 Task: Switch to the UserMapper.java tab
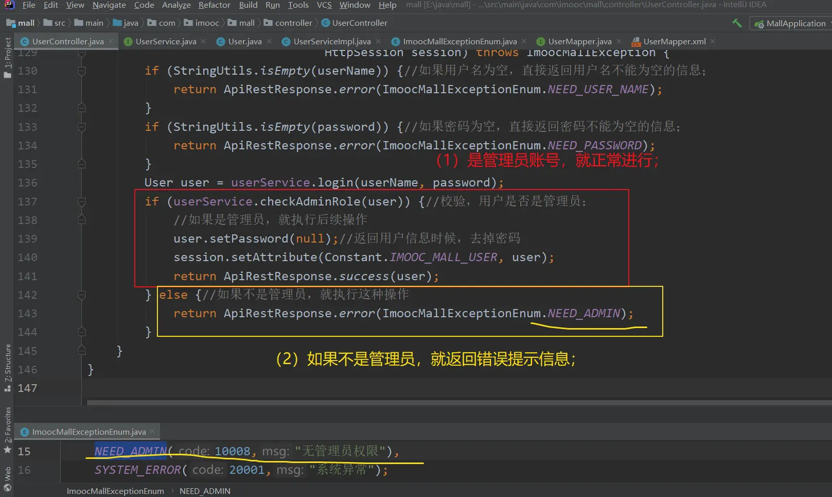point(579,41)
